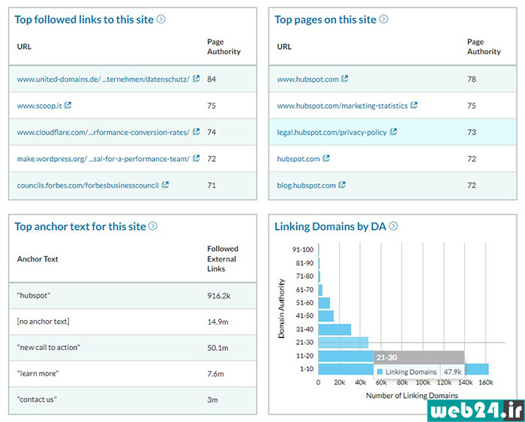Open Linking Domains by DA heading
Image resolution: width=525 pixels, height=422 pixels.
[331, 226]
